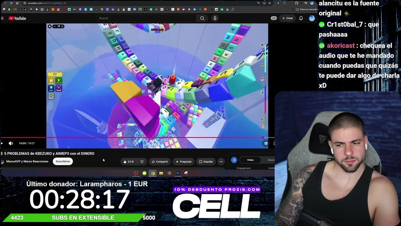This screenshot has height=226, width=401.
Task: Open the Chrome icon in the taskbar
Action: coord(153,173)
